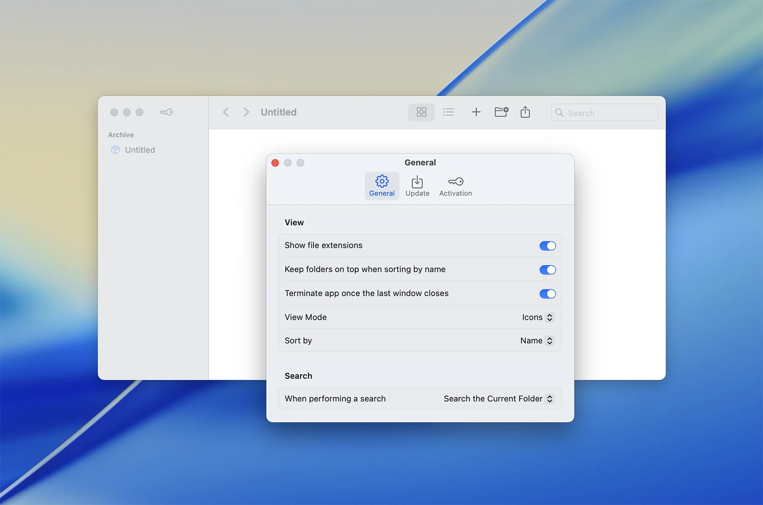Switch to the Update tab
The height and width of the screenshot is (505, 763).
coord(417,186)
